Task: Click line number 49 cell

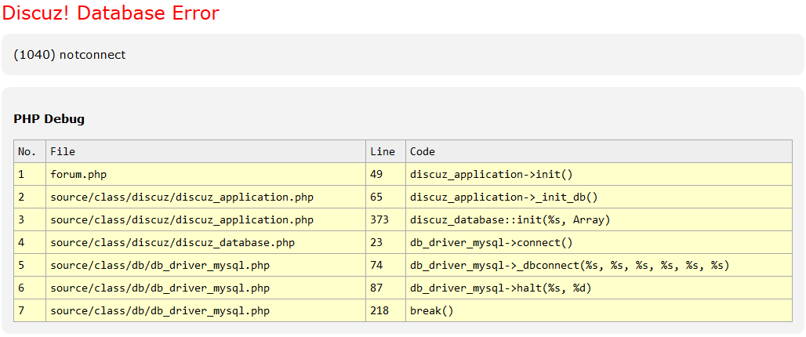Action: 386,174
